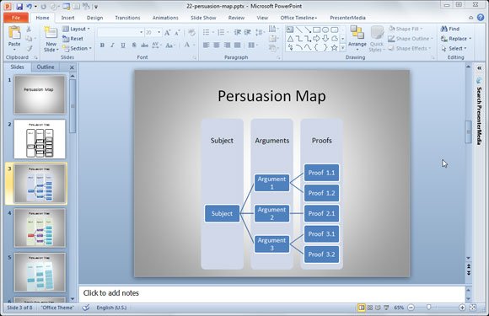
Task: Click the Clear All Formatting icon
Action: 191,32
